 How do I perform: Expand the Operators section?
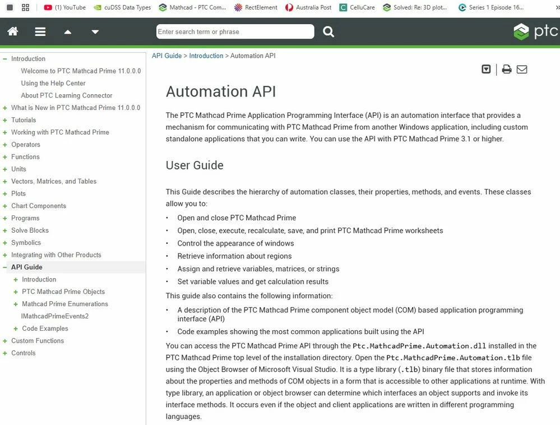(x=4, y=145)
